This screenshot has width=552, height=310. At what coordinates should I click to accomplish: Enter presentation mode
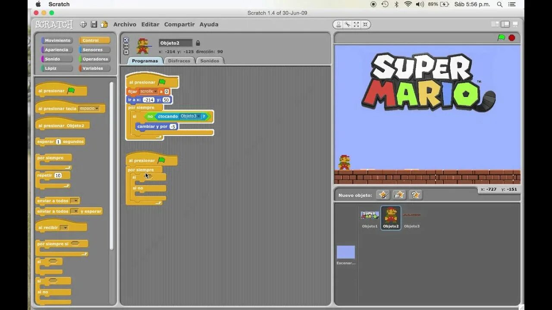(x=515, y=25)
